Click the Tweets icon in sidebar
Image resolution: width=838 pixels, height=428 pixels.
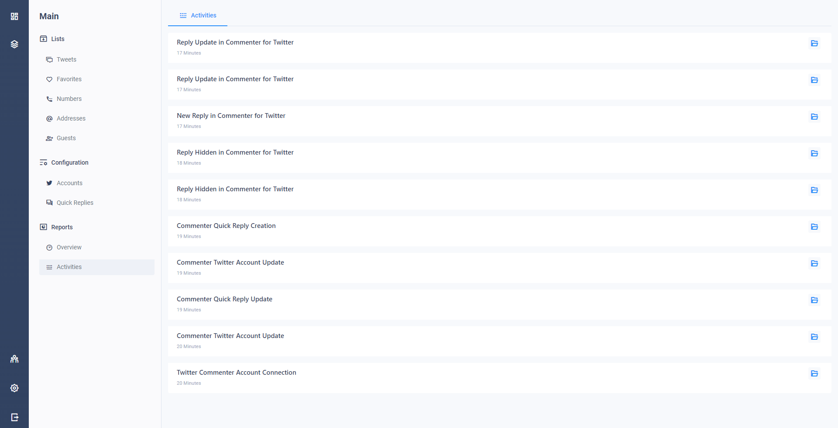[49, 60]
